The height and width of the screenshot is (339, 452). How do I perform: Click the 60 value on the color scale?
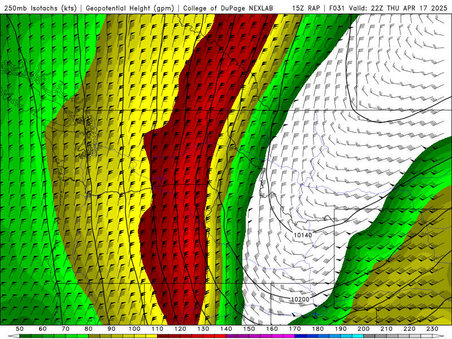(x=42, y=329)
